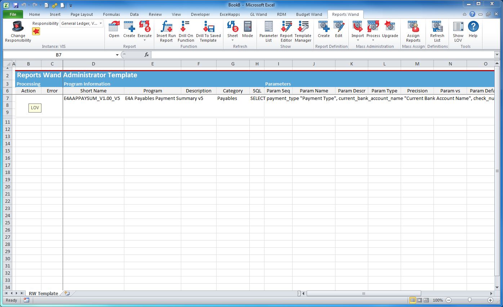Expand the Name Box dropdown arrow
This screenshot has width=503, height=307.
point(117,55)
